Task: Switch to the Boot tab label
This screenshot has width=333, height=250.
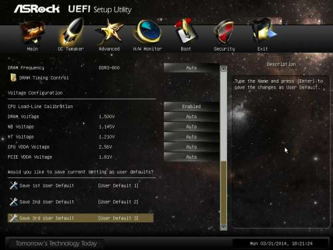Action: 186,49
